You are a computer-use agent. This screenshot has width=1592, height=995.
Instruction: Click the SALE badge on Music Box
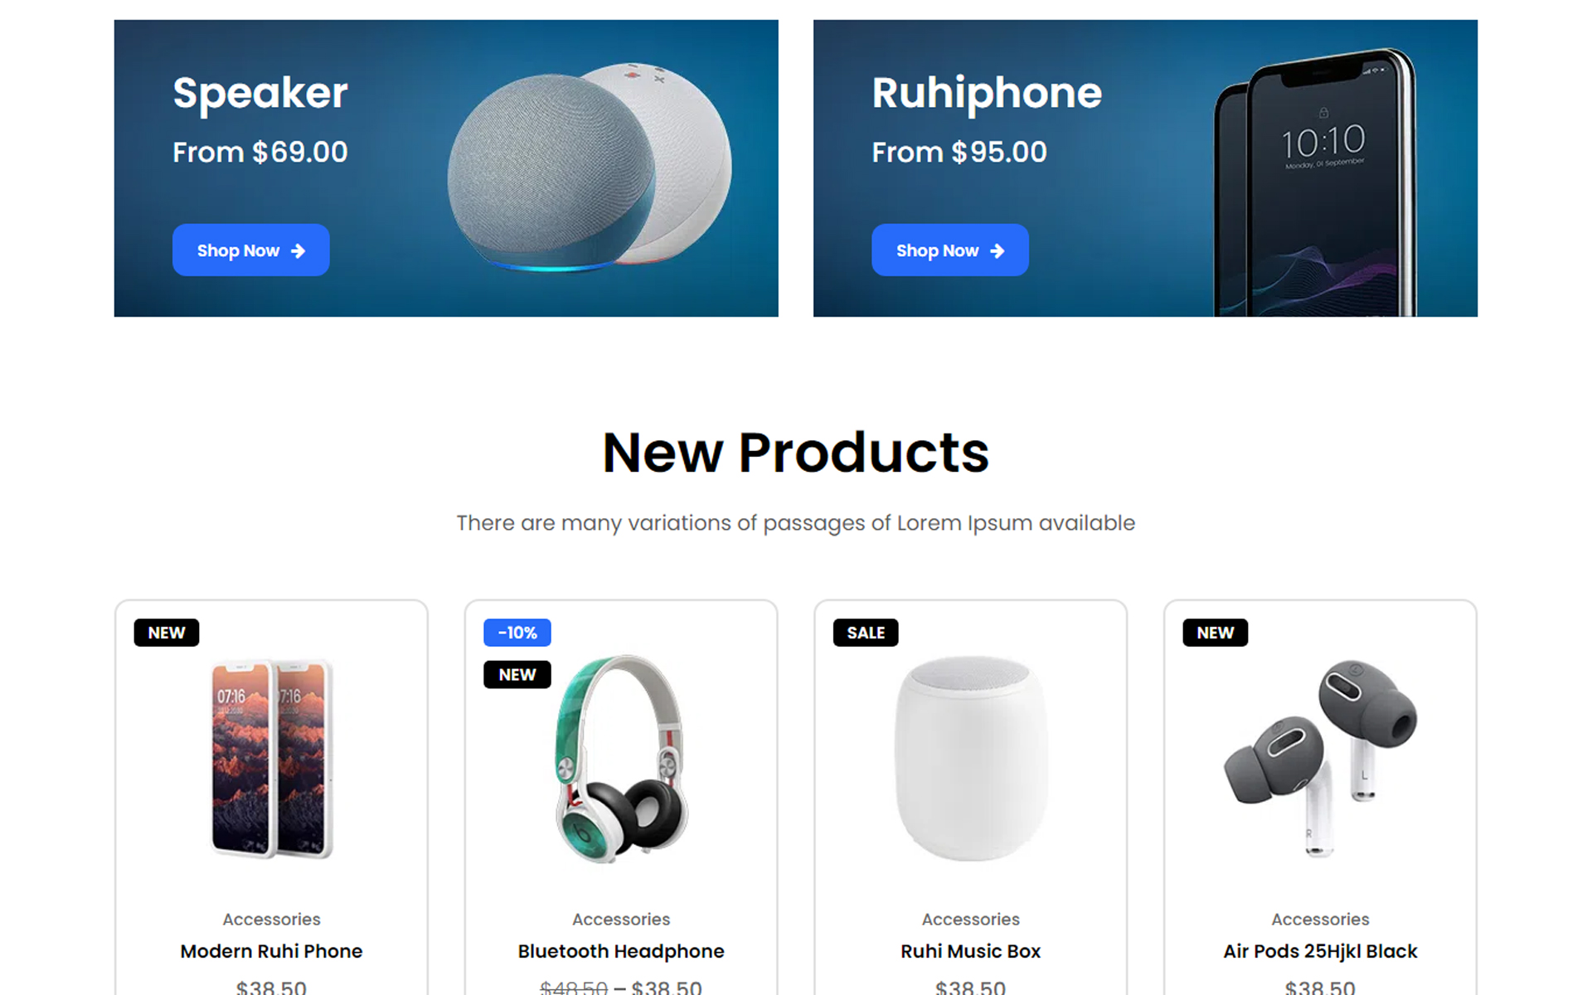click(x=866, y=633)
